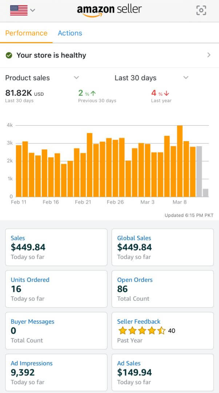Open the Sales today card
219x393 pixels.
pos(56,247)
